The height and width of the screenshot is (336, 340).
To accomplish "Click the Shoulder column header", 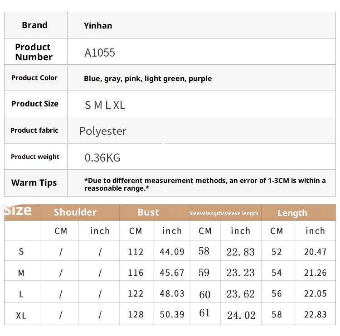I will pos(75,212).
